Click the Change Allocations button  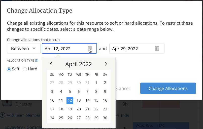pos(168,89)
